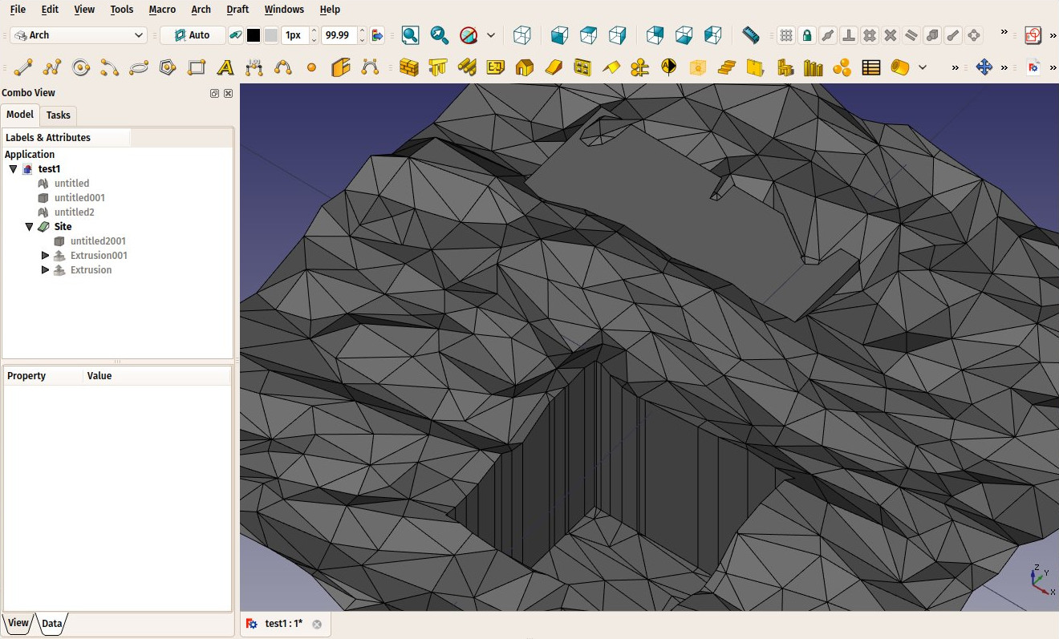Screen dimensions: 1059x639
Task: Select the Arch Space tool
Action: coord(698,67)
